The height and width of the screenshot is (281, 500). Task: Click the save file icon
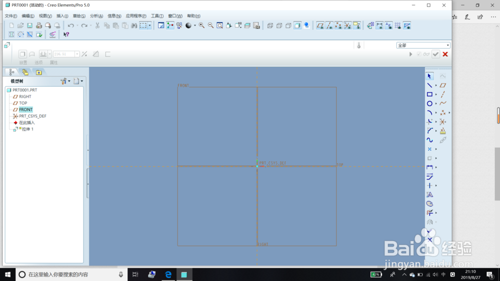click(29, 25)
